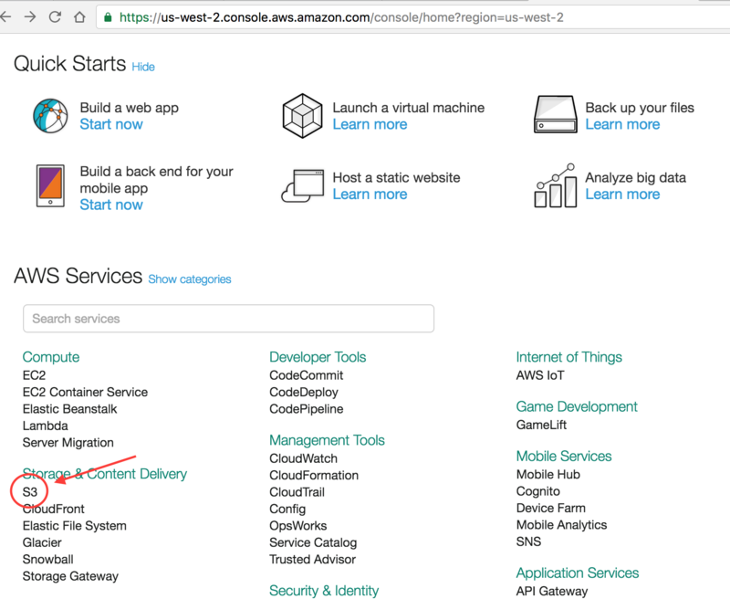The width and height of the screenshot is (730, 599).
Task: Open Mobile Hub
Action: click(548, 475)
